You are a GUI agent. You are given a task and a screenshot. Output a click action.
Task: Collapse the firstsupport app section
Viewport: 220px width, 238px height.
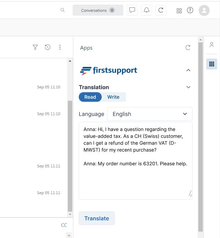[188, 70]
